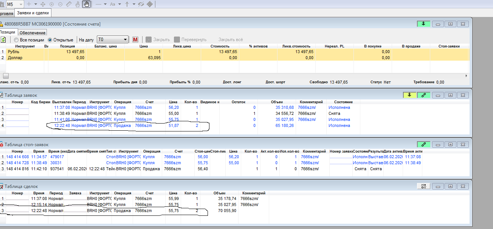Select the hand pan tool in toolbar

point(87,4)
